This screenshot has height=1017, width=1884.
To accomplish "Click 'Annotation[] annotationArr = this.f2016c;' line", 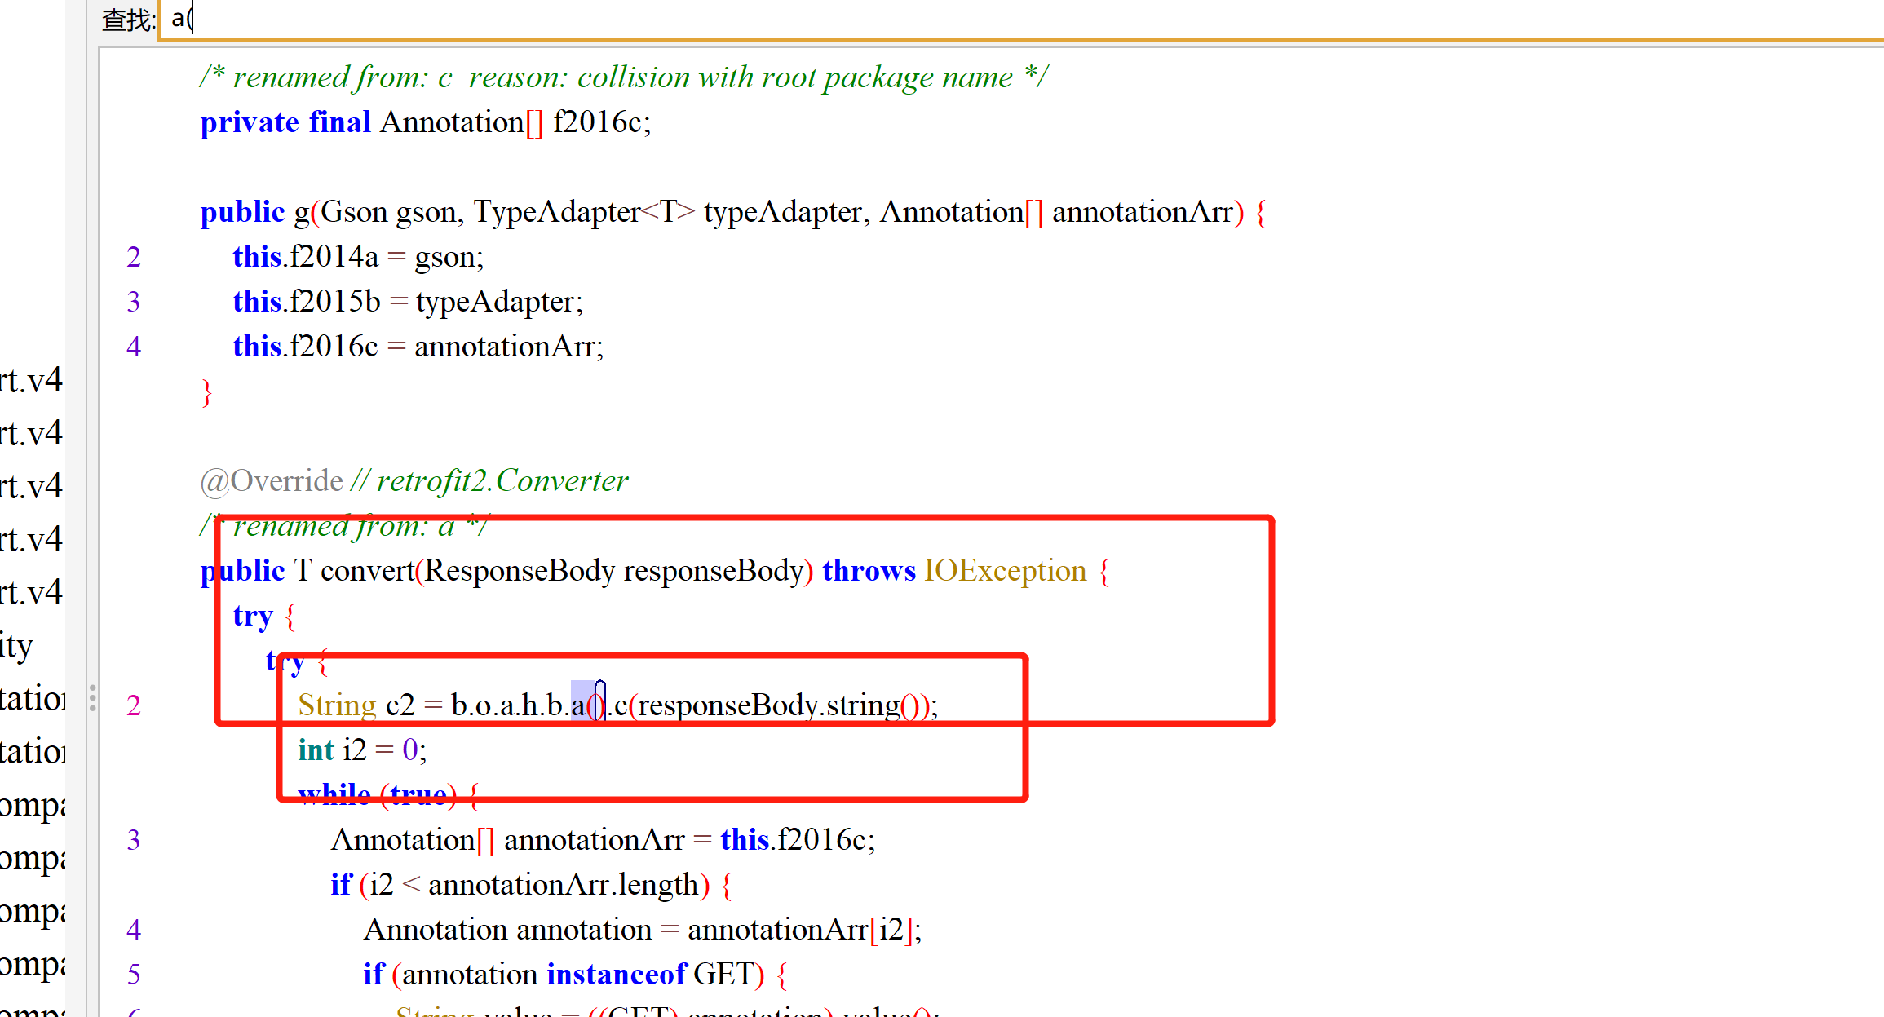I will click(603, 840).
